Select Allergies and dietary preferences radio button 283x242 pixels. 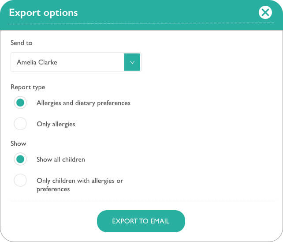pyautogui.click(x=20, y=102)
